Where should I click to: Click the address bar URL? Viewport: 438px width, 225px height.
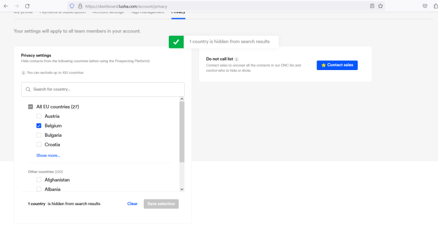(126, 6)
